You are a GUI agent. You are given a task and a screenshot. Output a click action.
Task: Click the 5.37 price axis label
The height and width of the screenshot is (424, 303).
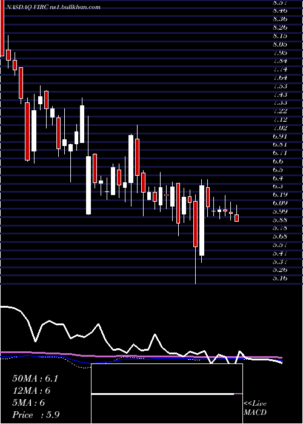(x=280, y=262)
